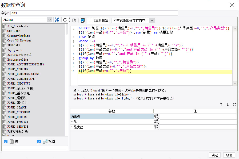Image resolution: width=239 pixels, height=159 pixels.
Task: Click the 名字 input field with ds1
Action: click(x=93, y=13)
